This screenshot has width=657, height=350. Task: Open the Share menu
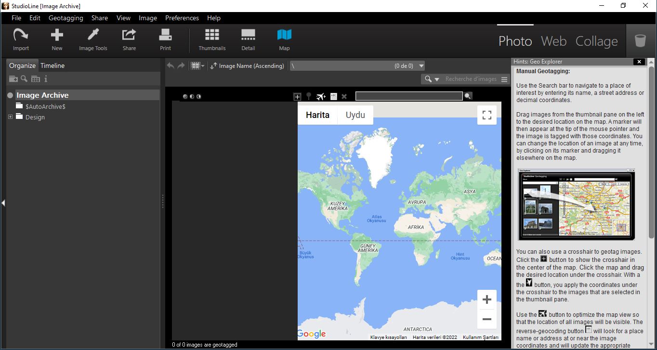[x=100, y=18]
